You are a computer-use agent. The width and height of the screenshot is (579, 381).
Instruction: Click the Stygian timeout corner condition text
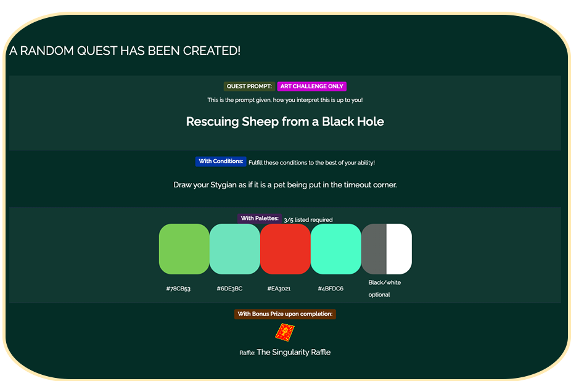[x=285, y=184]
